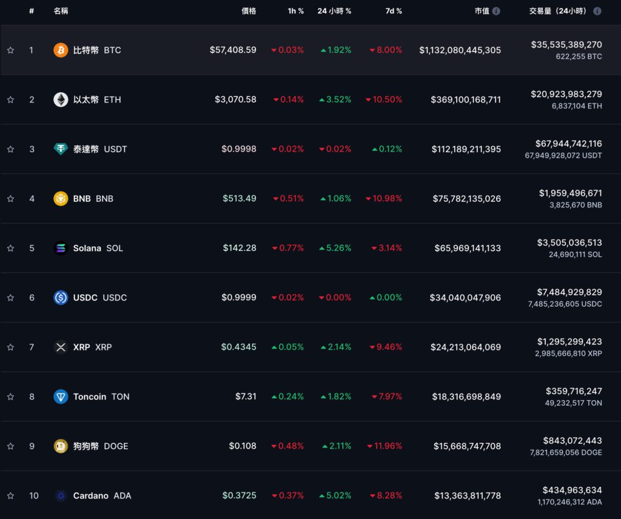This screenshot has height=519, width=621.
Task: Open the 比特幣 BTC coin page
Action: pyautogui.click(x=97, y=50)
